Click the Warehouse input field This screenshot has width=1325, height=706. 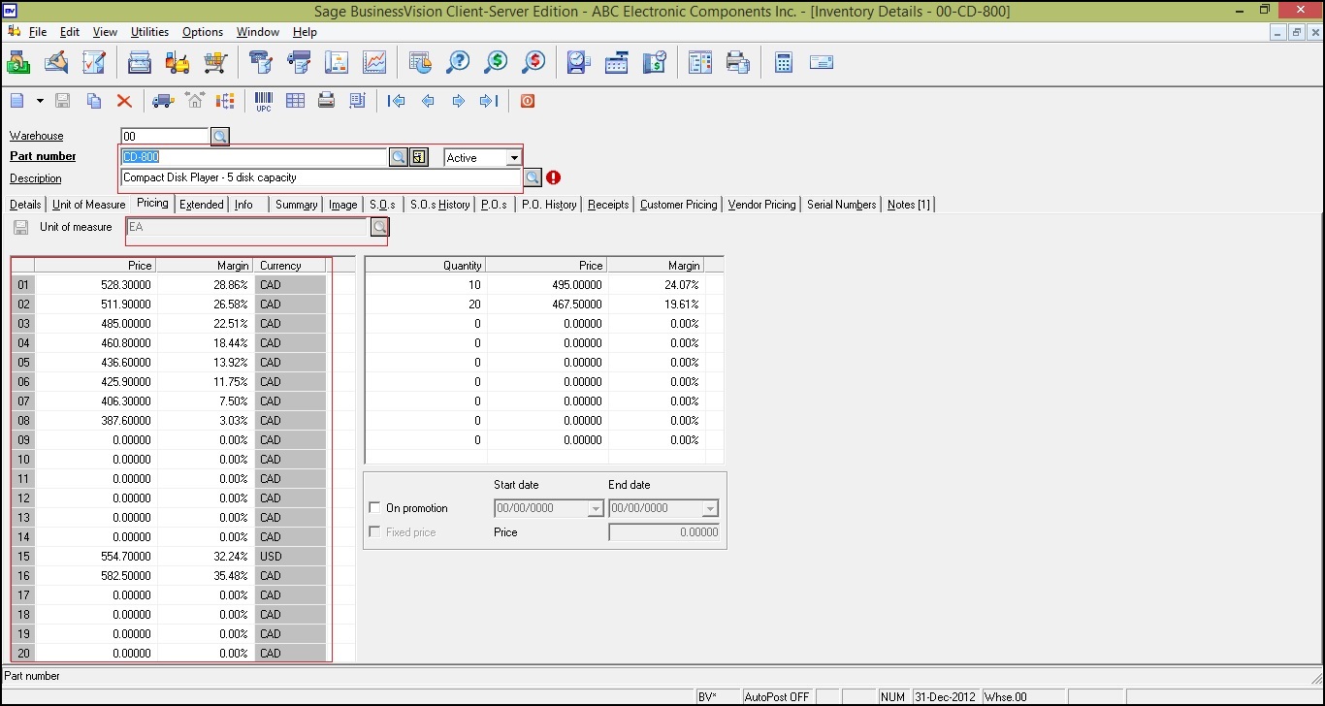165,137
